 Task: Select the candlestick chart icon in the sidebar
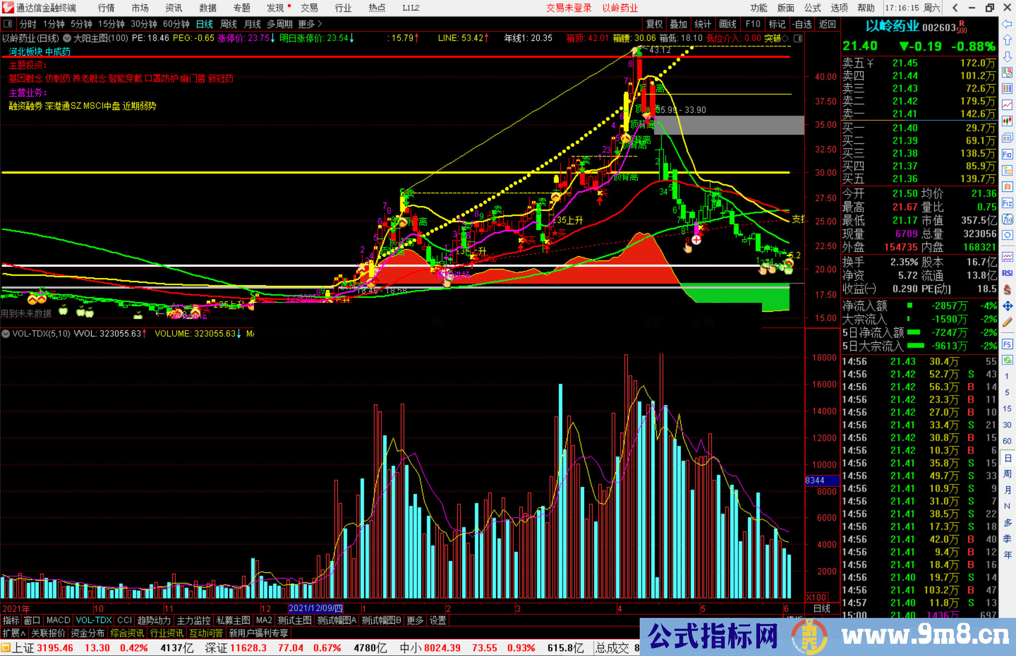[1007, 121]
